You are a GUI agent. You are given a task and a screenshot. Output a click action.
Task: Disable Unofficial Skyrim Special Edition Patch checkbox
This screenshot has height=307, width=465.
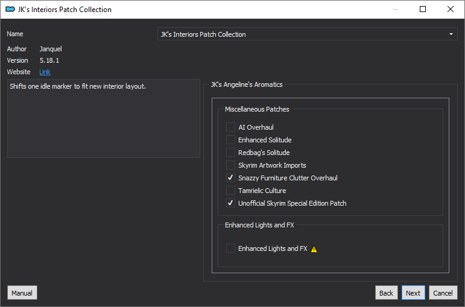point(230,203)
